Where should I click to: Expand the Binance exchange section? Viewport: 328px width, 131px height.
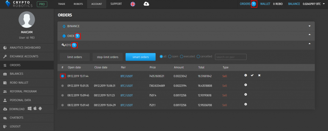point(310,26)
